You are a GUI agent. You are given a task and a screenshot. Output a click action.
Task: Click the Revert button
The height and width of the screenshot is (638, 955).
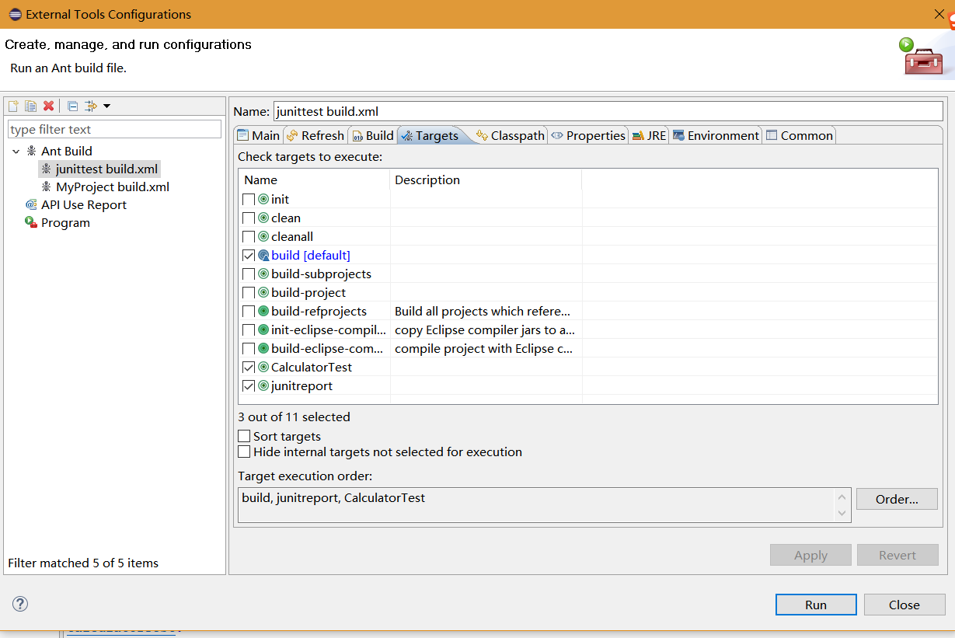(x=897, y=555)
